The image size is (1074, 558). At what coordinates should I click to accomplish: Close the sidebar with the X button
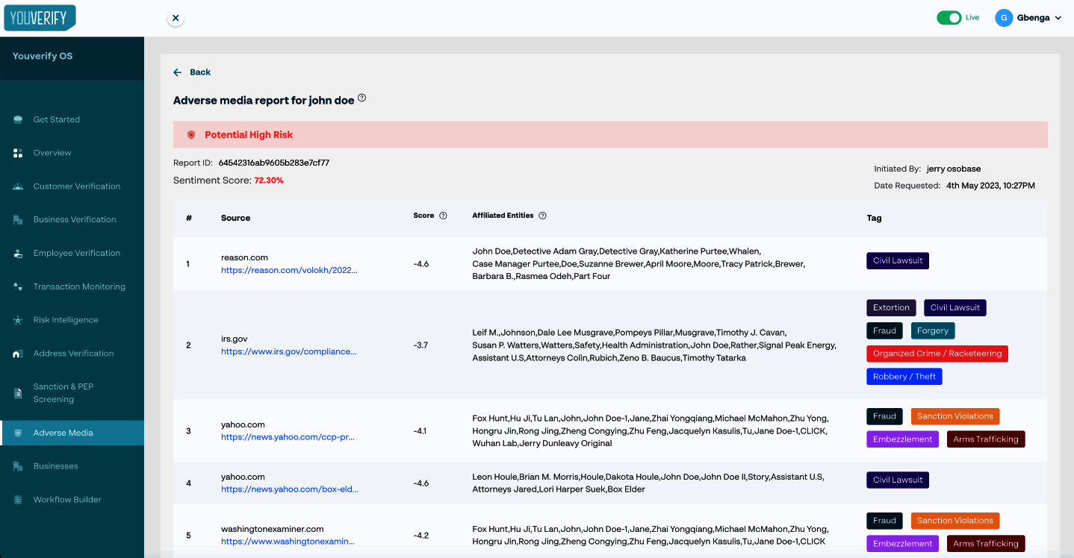pyautogui.click(x=176, y=18)
